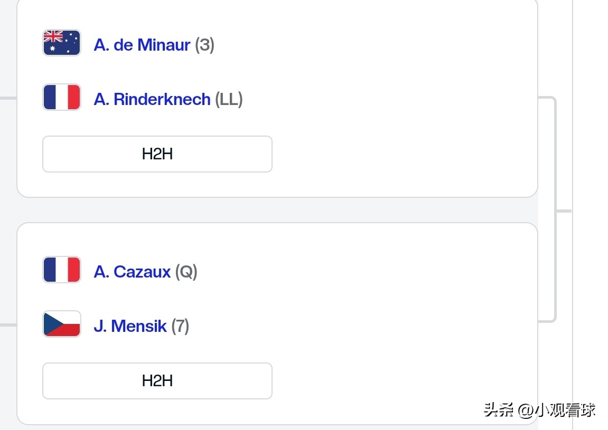
Task: View H2H for Cazaux vs Mensik
Action: click(x=157, y=381)
